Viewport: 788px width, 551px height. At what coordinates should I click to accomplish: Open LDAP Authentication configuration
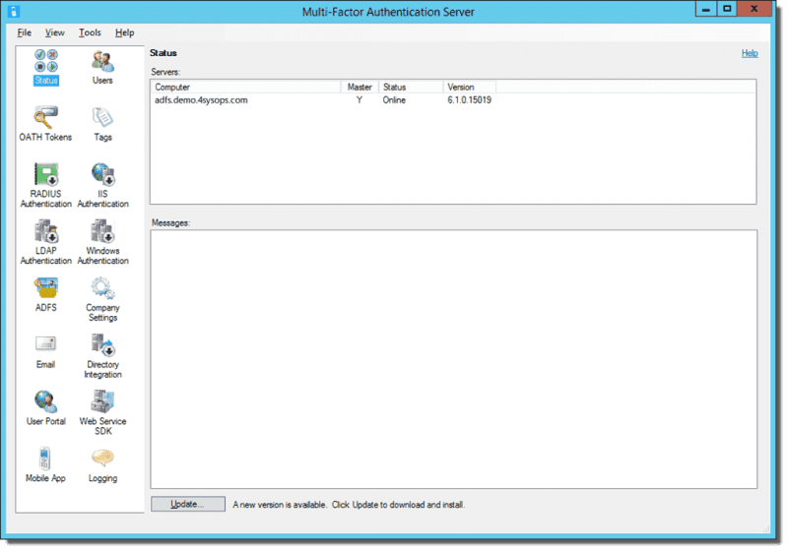point(45,242)
